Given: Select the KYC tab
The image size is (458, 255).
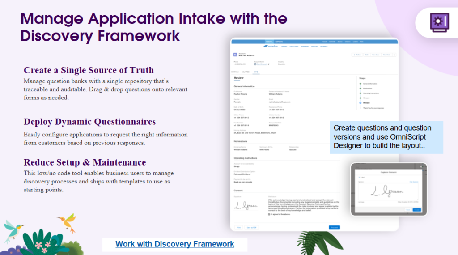Looking at the screenshot, I should click(256, 72).
